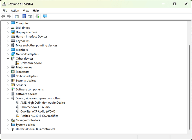Screen dimensions: 192x140
Task: Collapse the Other devices node
Action: click(8, 59)
